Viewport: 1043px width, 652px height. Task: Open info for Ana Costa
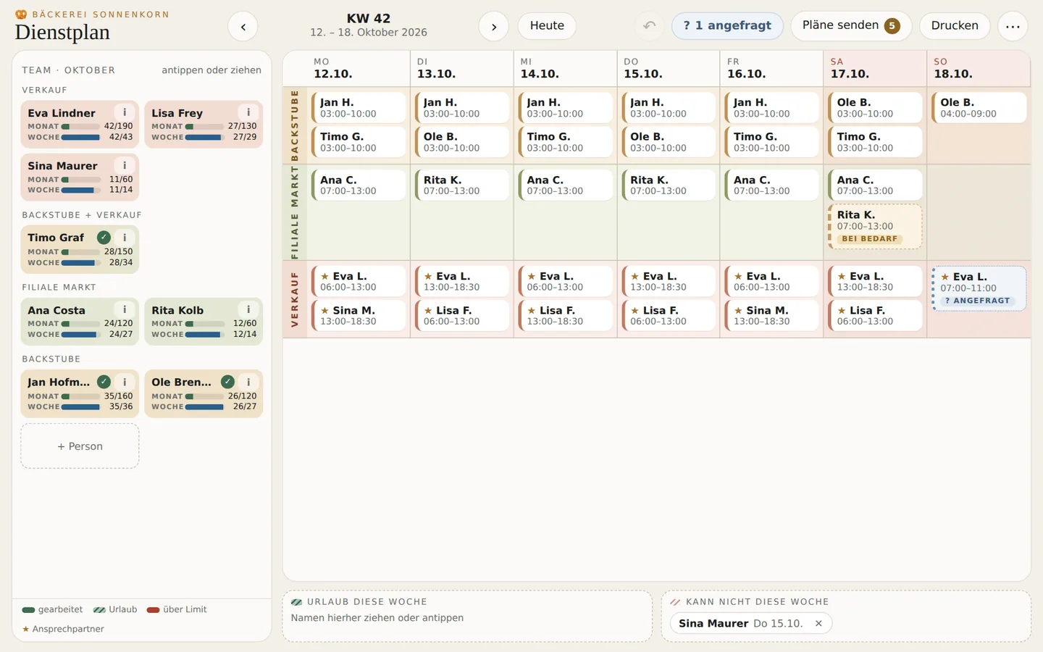coord(125,309)
